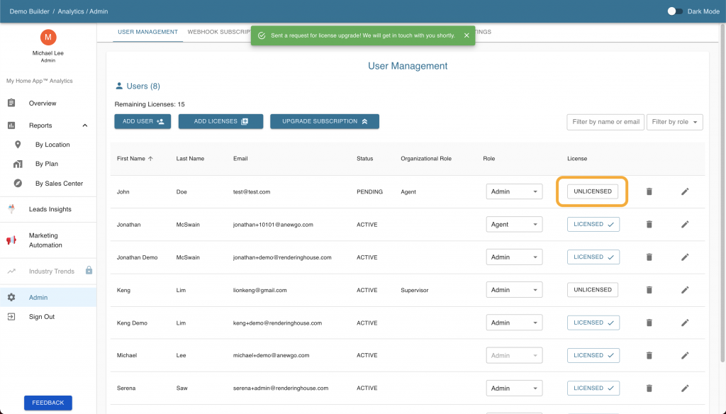Image resolution: width=726 pixels, height=414 pixels.
Task: Delete Keng Demo Lim with trash icon
Action: point(649,323)
